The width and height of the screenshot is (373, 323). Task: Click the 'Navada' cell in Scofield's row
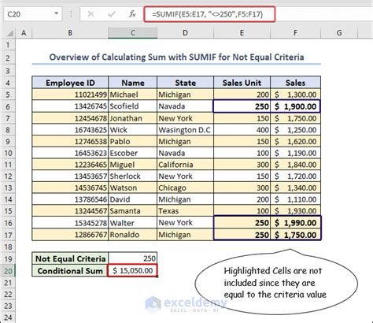tap(186, 106)
